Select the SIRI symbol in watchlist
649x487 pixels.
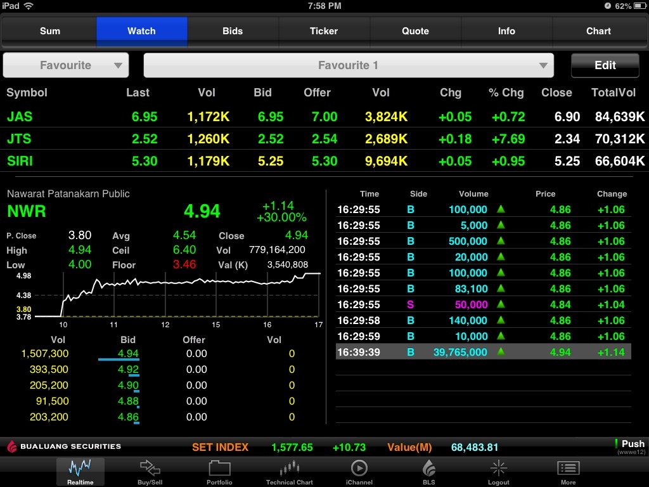[x=20, y=161]
